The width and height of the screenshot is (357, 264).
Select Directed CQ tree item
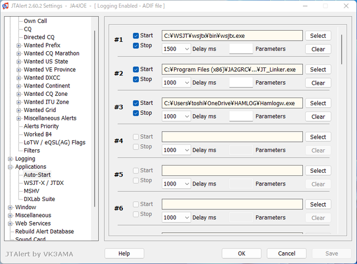39,37
